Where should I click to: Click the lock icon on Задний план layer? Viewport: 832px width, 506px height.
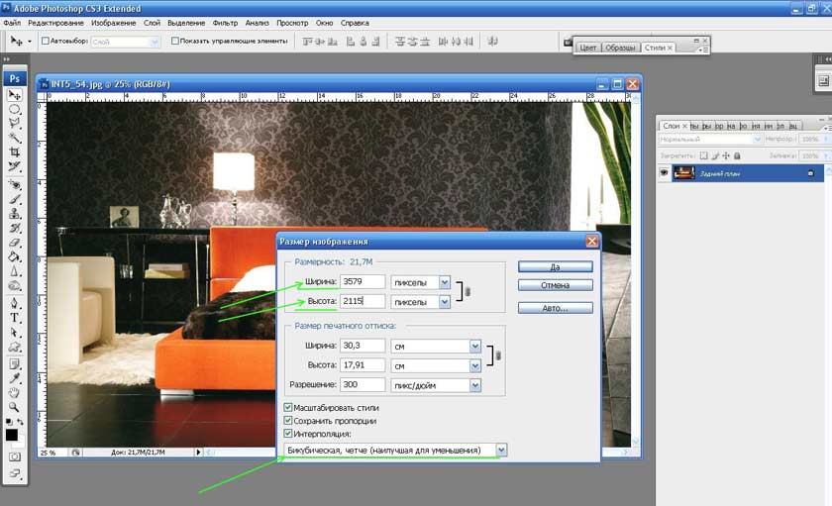(x=810, y=173)
